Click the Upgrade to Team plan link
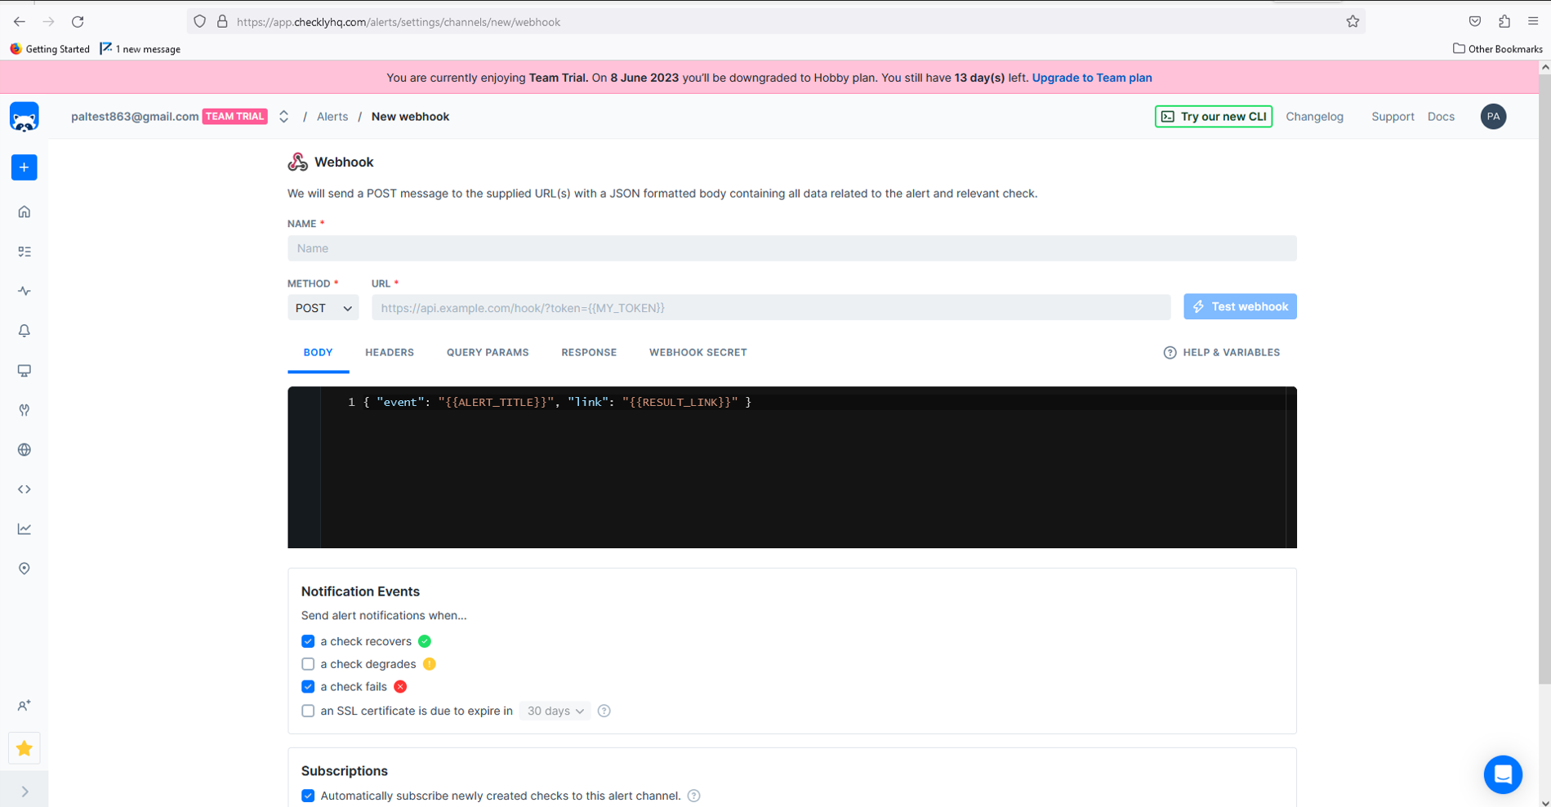Viewport: 1551px width, 807px height. 1092,78
